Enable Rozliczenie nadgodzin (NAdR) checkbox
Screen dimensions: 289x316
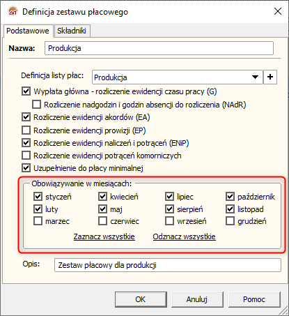coord(36,105)
